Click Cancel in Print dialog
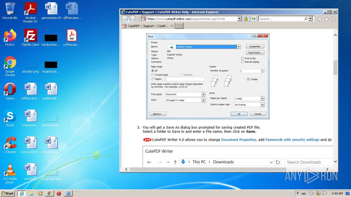Viewport: 351px width, 197px height. point(258,114)
